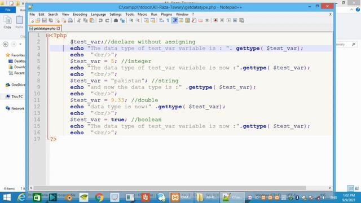Select OneDrive in Explorer navigation pane
Image resolution: width=361 pixels, height=203 pixels.
coord(15,85)
